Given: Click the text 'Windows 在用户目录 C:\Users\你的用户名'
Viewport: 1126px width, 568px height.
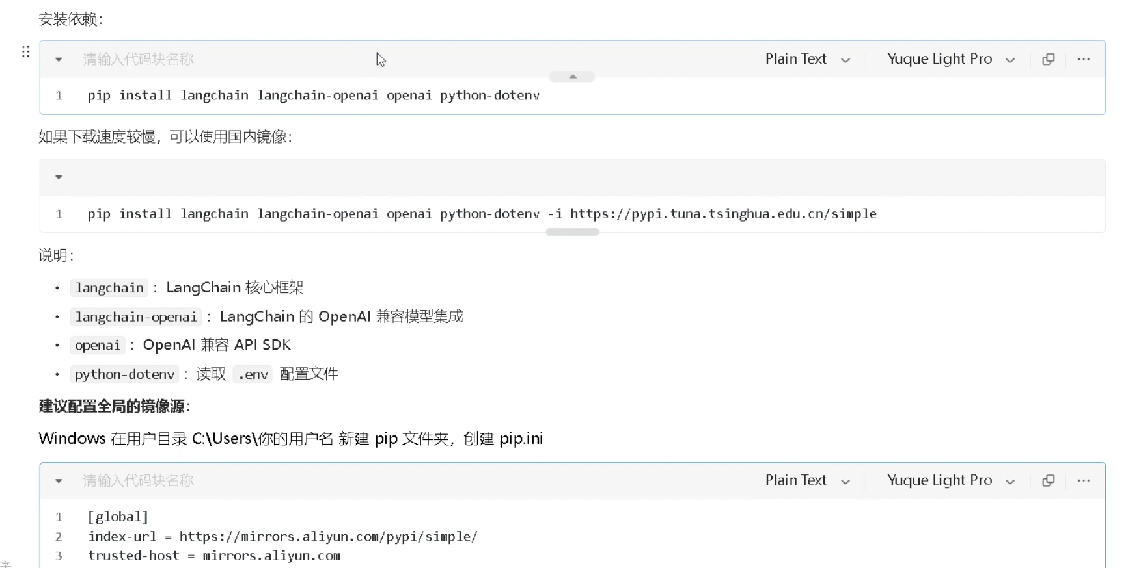Looking at the screenshot, I should click(186, 439).
